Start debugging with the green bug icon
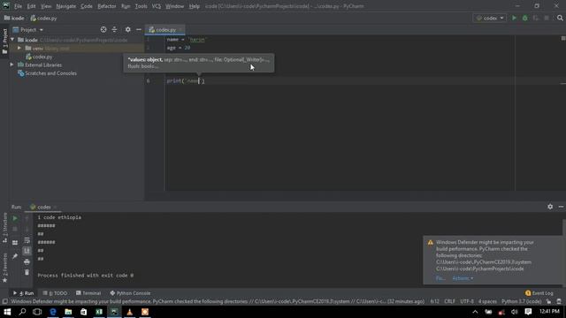 point(524,18)
